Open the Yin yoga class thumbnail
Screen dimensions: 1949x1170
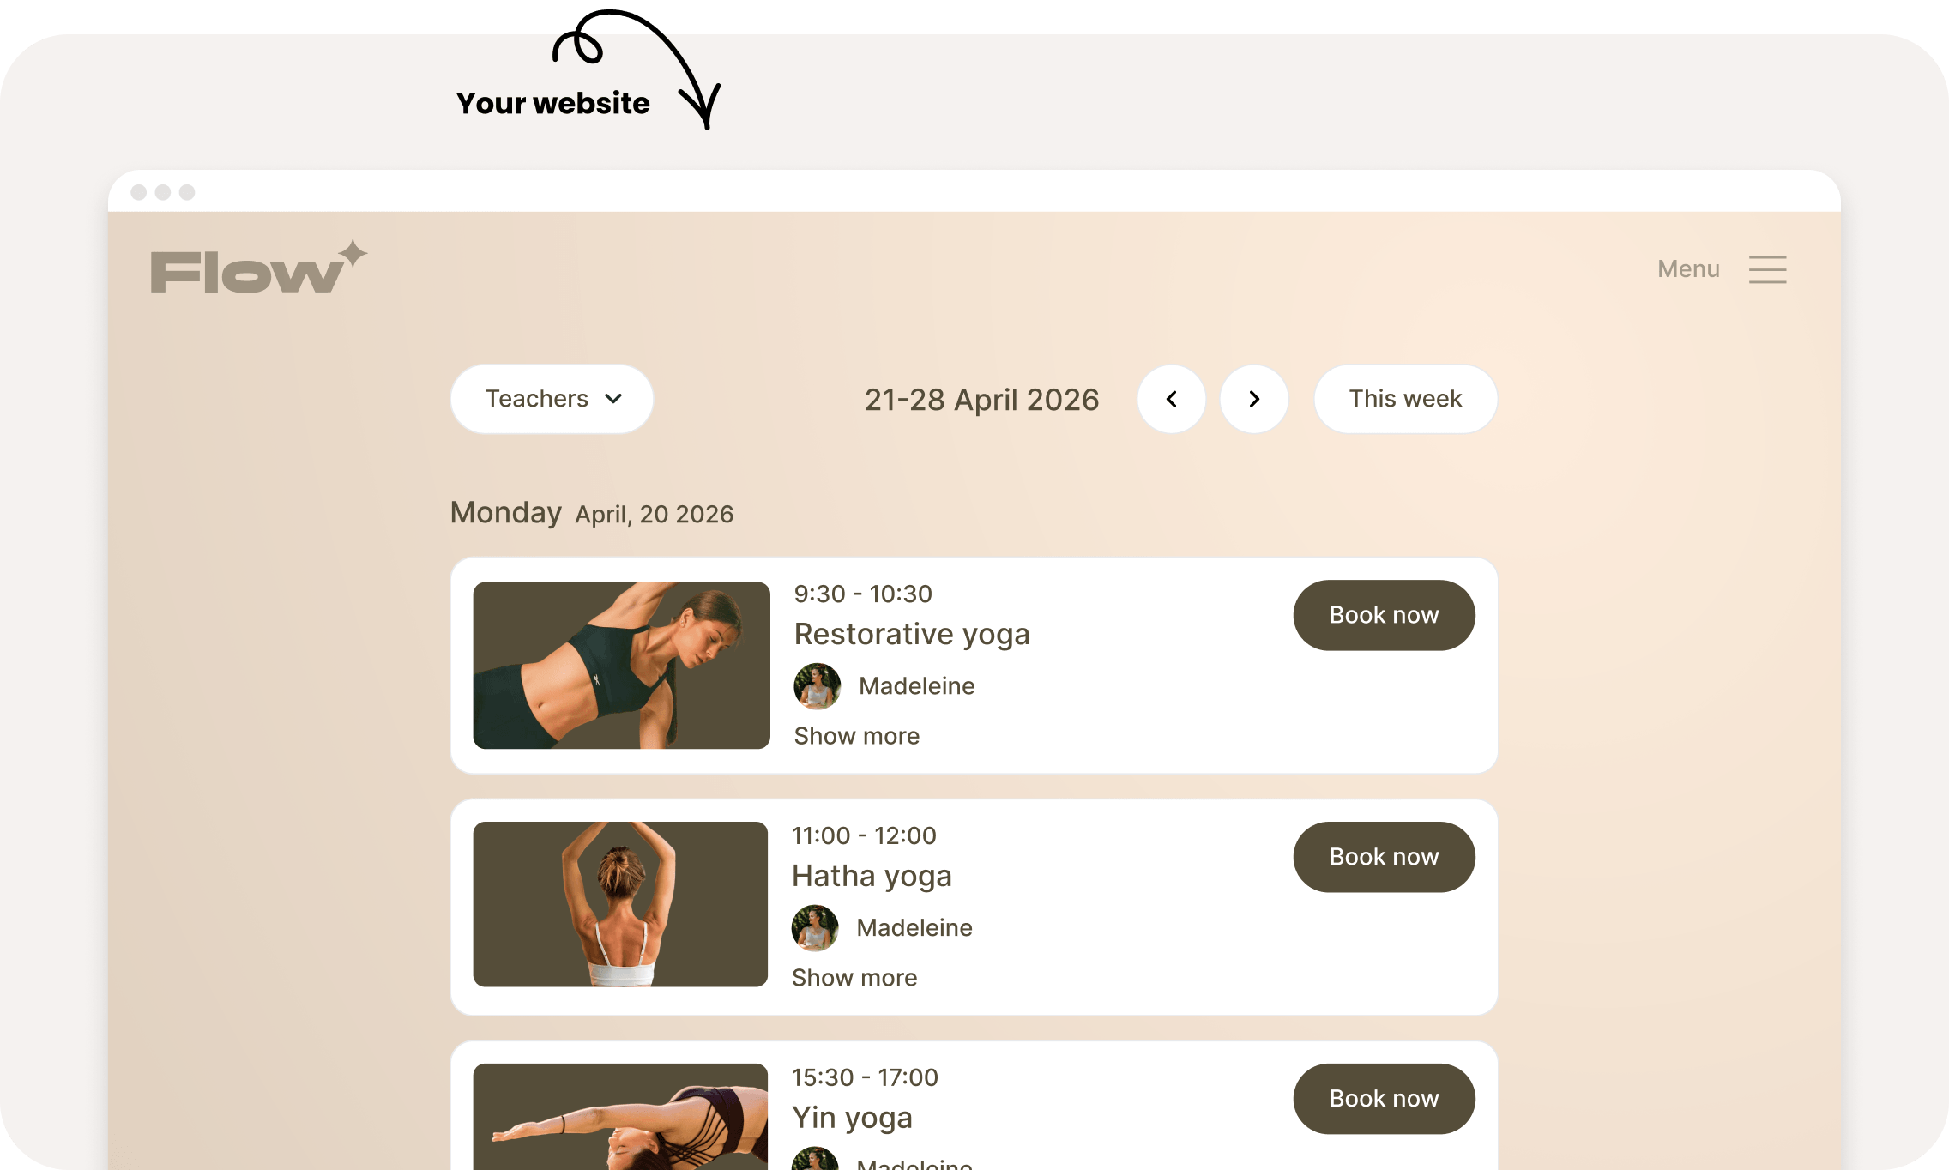pyautogui.click(x=620, y=1117)
